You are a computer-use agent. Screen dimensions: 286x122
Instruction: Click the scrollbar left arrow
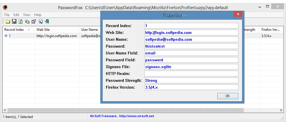click(x=5, y=110)
